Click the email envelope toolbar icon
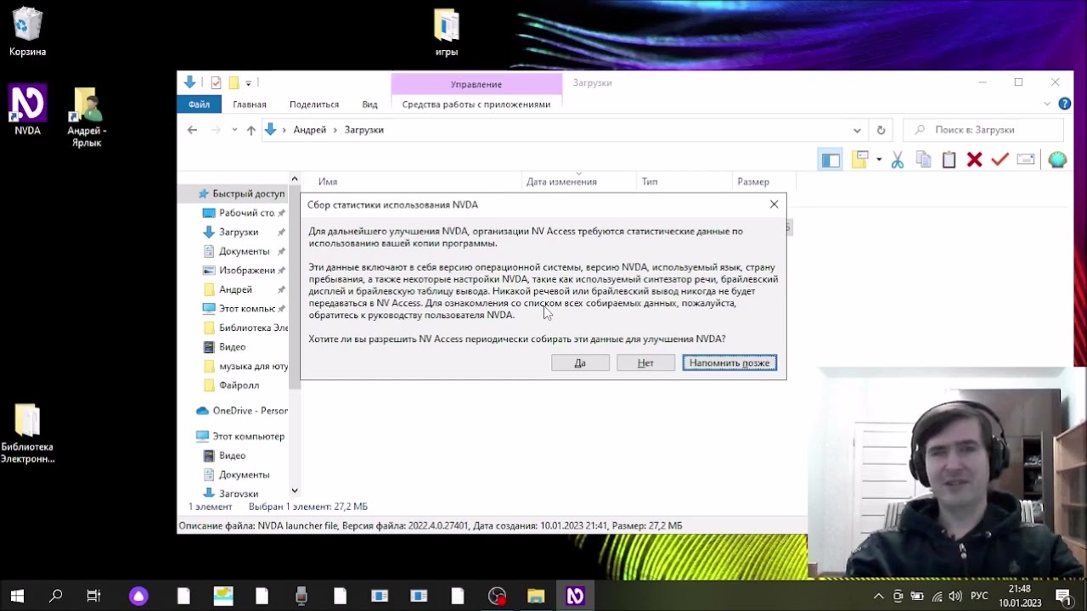The width and height of the screenshot is (1087, 611). [x=1025, y=160]
